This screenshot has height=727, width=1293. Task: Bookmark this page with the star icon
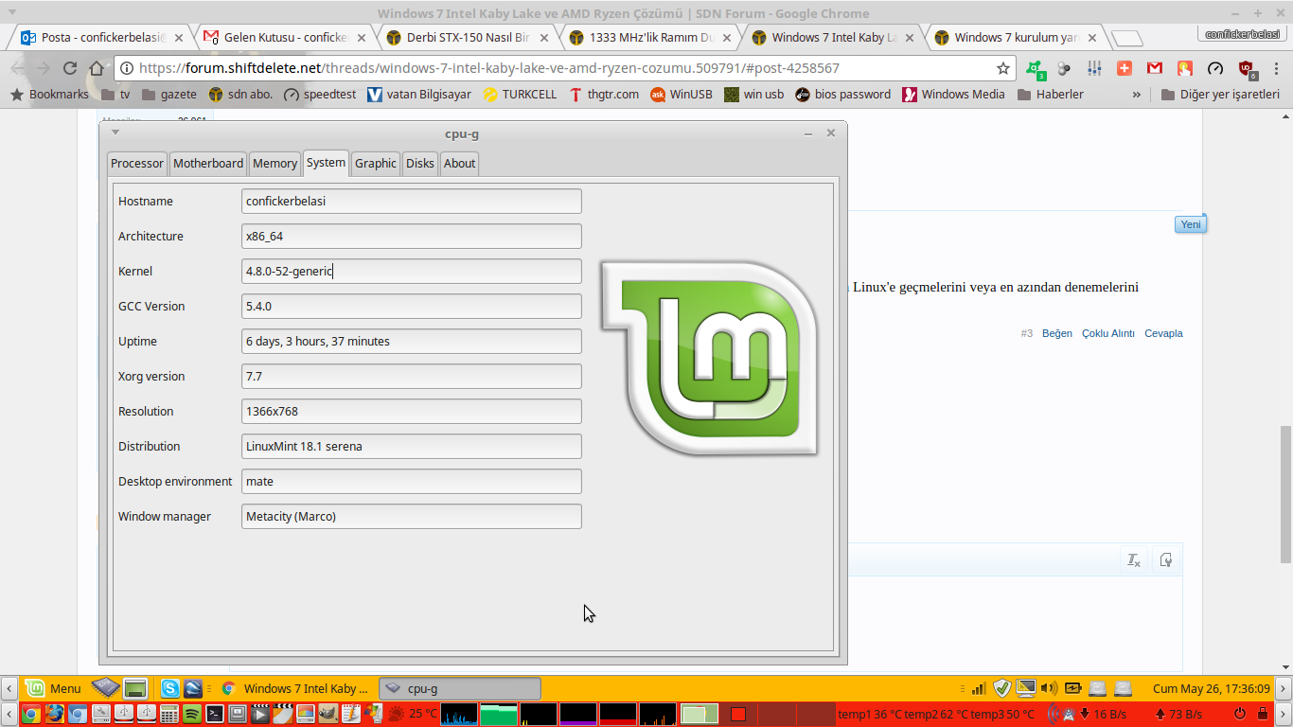tap(1003, 68)
